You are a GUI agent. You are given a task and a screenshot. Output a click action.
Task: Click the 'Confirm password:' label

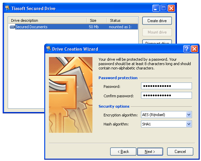119,96
